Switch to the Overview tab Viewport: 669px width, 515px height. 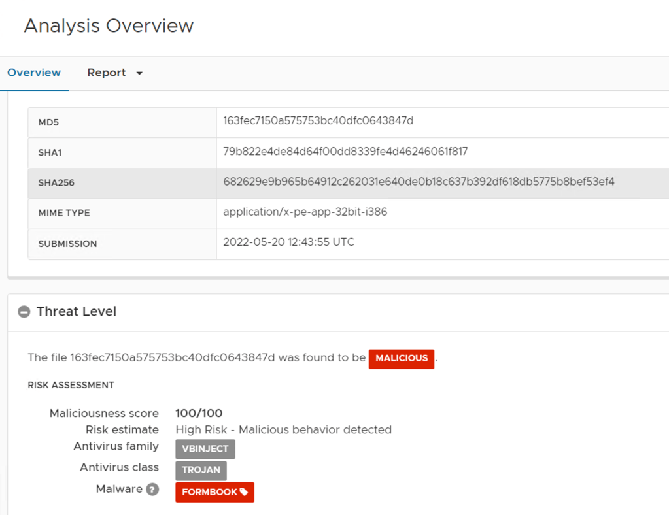point(34,73)
